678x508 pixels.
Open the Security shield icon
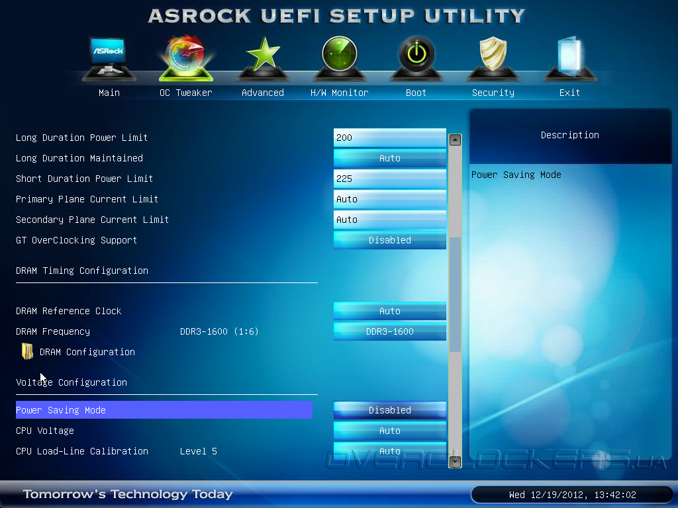pyautogui.click(x=493, y=58)
